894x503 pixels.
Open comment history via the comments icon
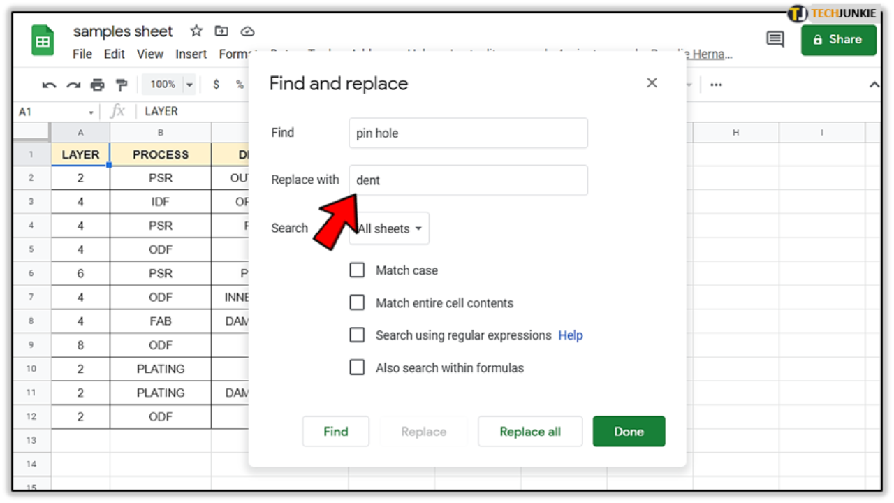775,39
